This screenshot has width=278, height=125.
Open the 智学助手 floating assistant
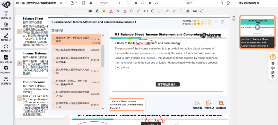tap(273, 66)
